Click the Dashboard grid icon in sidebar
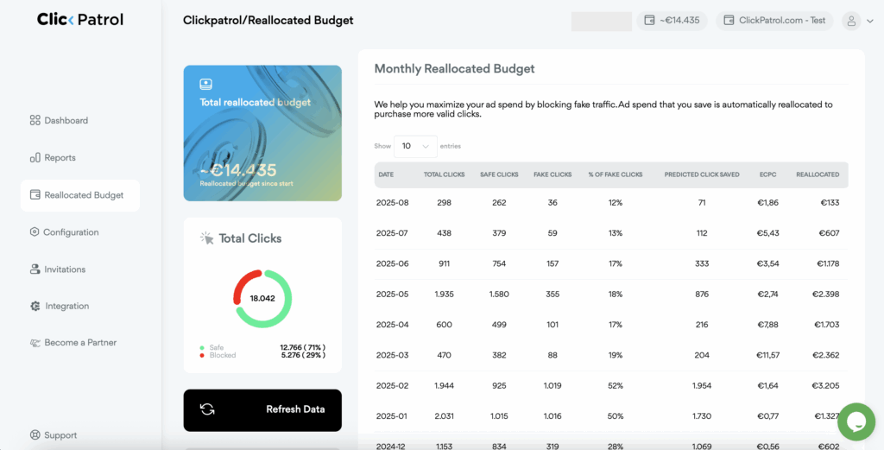Image resolution: width=884 pixels, height=450 pixels. click(x=35, y=121)
